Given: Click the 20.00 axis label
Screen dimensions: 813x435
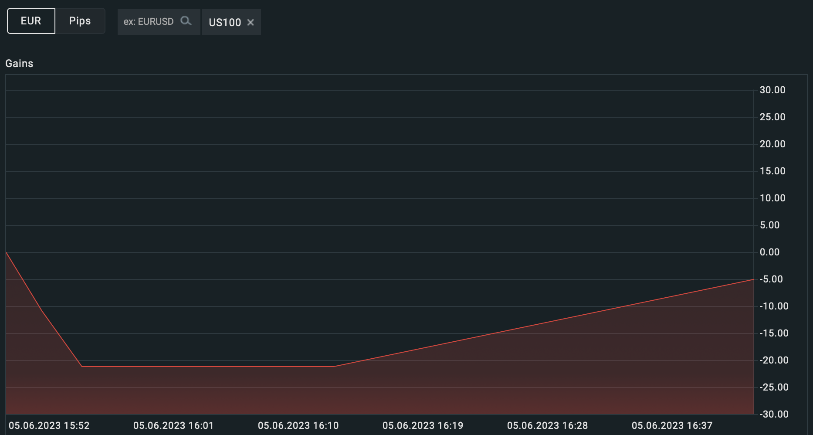Looking at the screenshot, I should 772,144.
